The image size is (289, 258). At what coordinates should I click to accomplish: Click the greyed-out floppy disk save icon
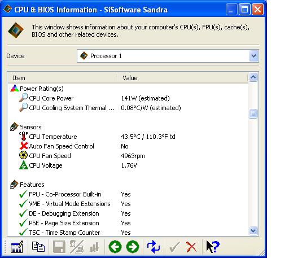[59, 247]
